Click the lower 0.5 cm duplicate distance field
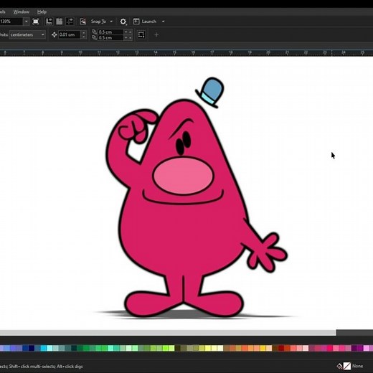This screenshot has height=373, width=373. [x=110, y=38]
